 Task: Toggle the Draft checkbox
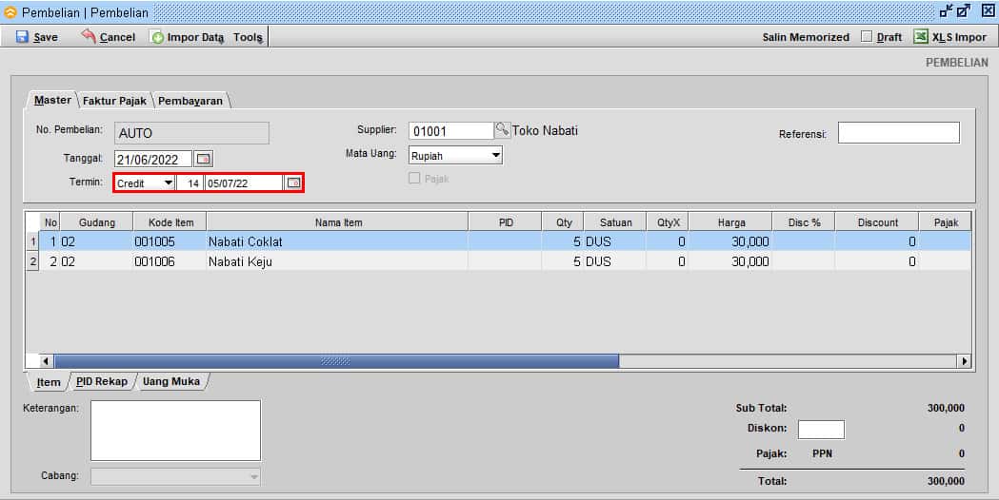point(867,36)
